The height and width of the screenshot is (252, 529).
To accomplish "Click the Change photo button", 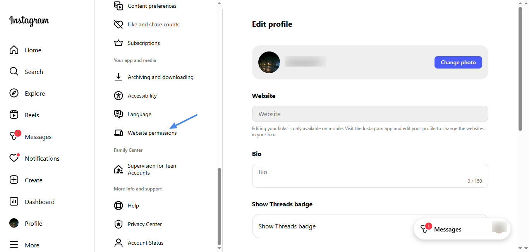I will tap(458, 62).
